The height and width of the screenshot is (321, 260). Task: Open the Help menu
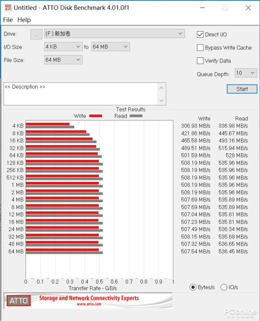pos(24,20)
